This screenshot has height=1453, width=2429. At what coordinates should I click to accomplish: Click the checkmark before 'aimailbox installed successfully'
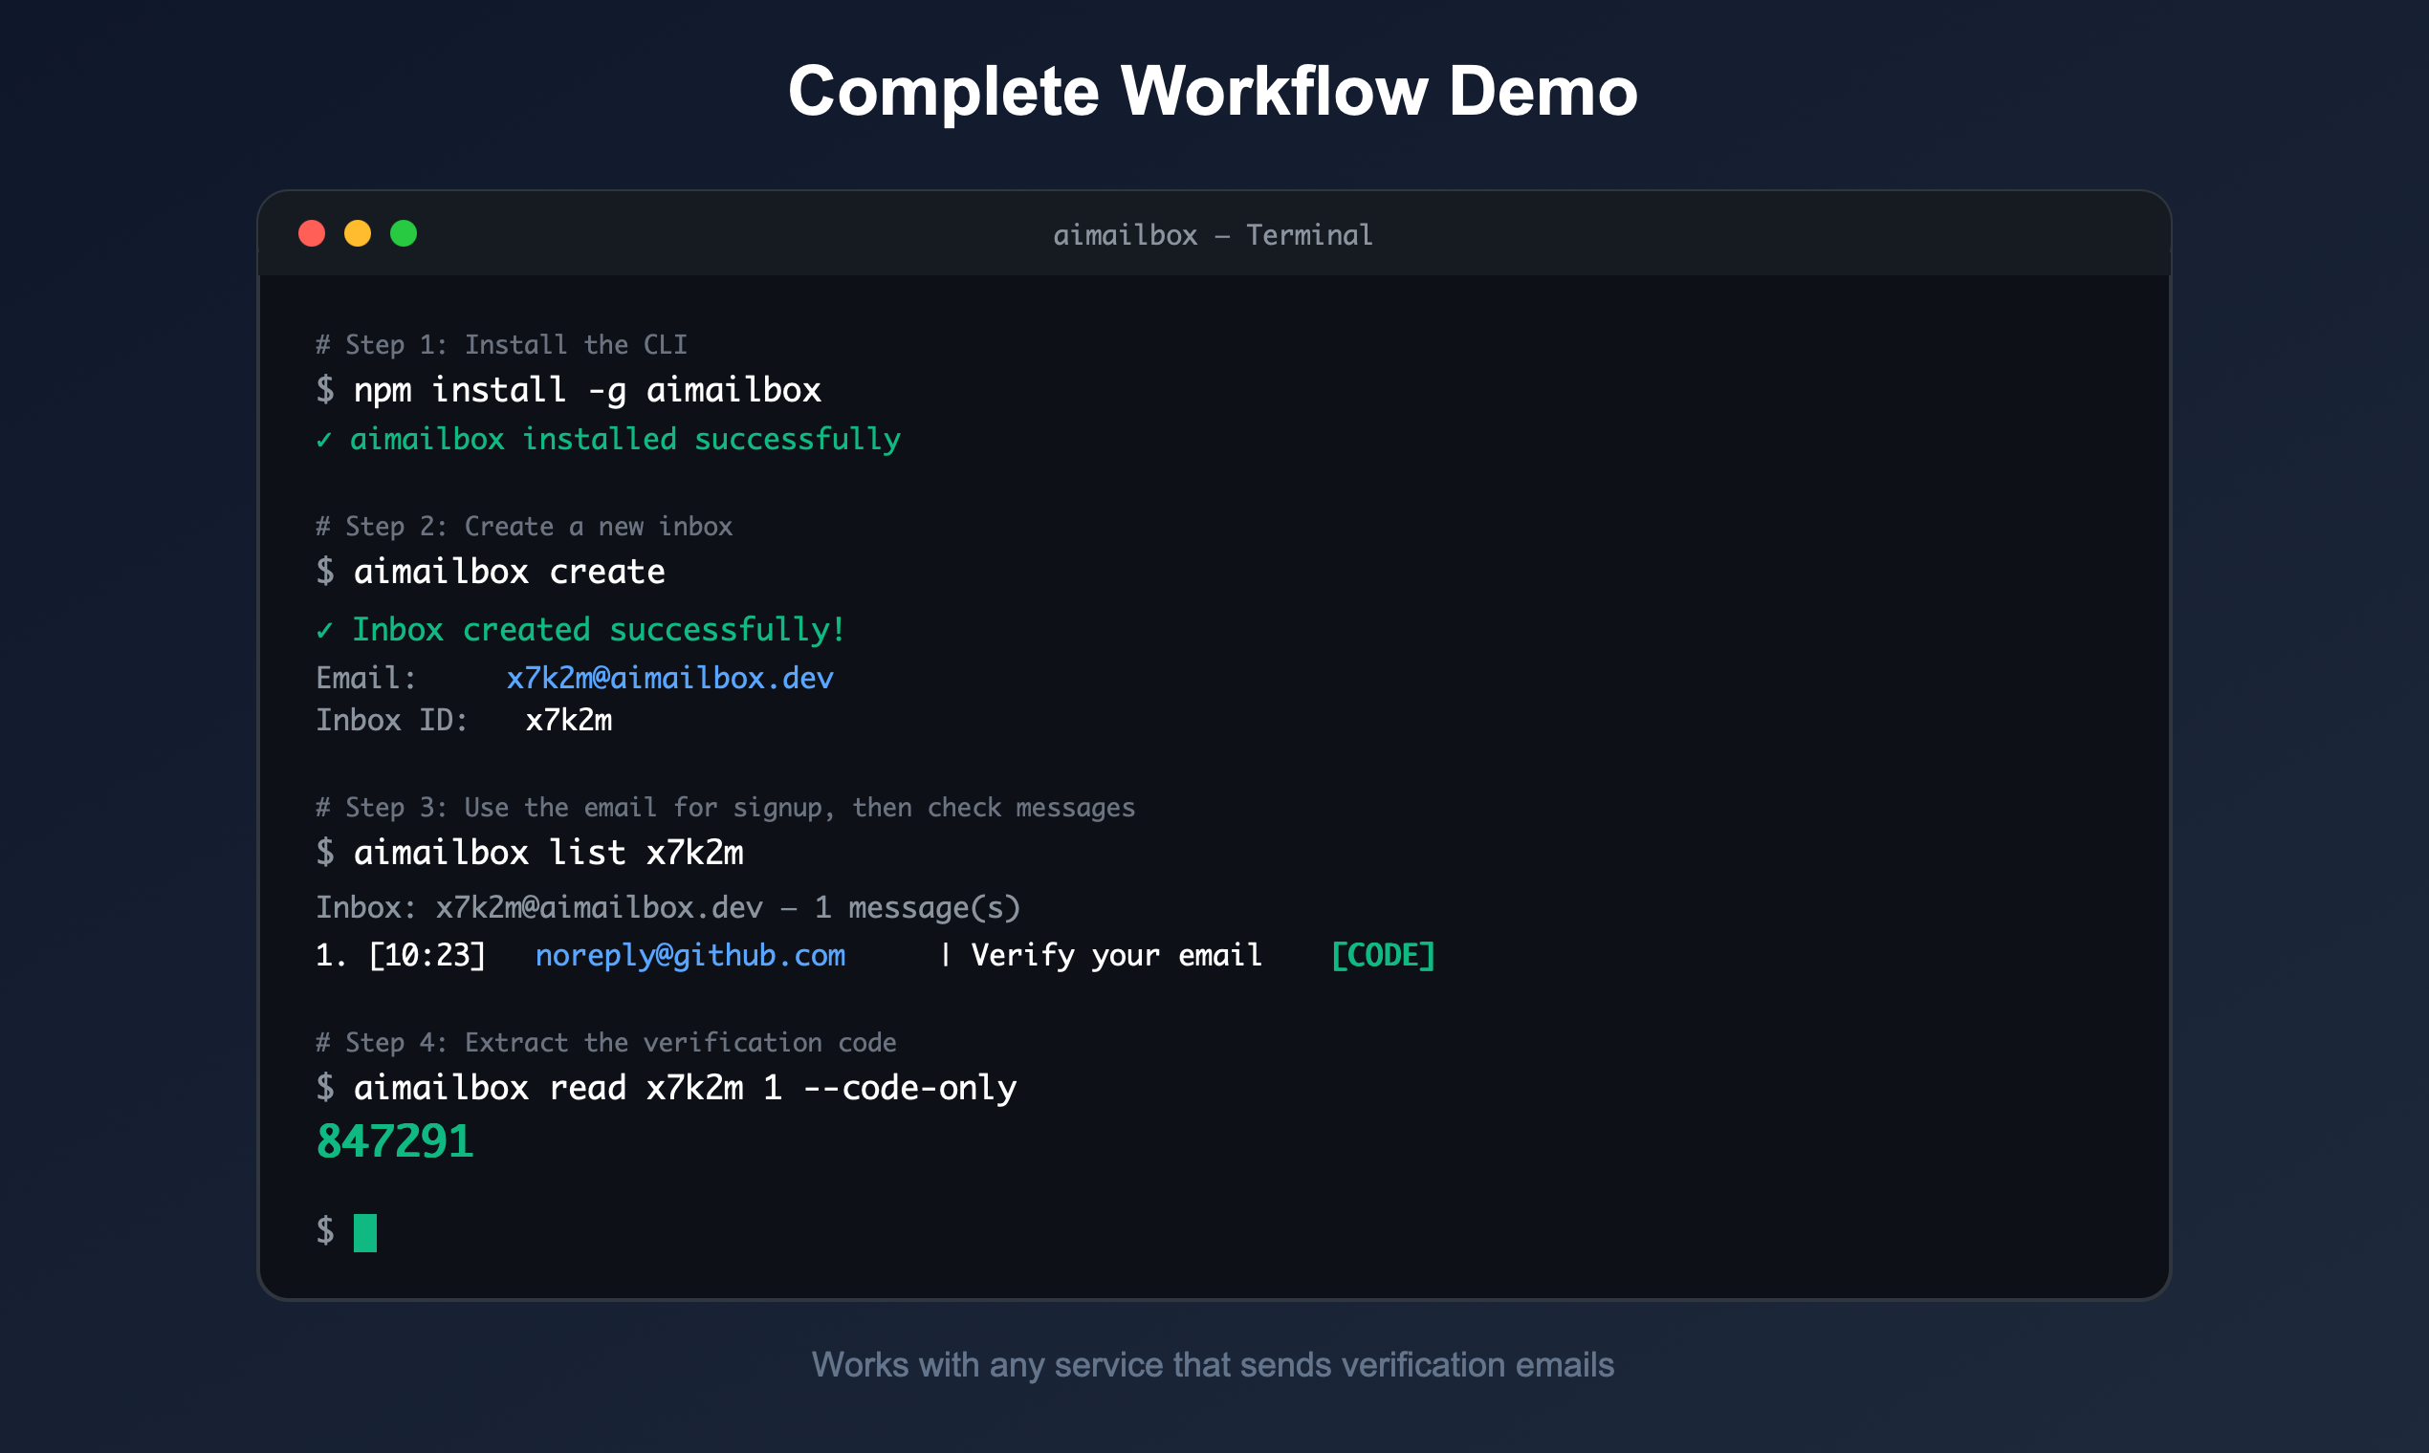[x=324, y=440]
